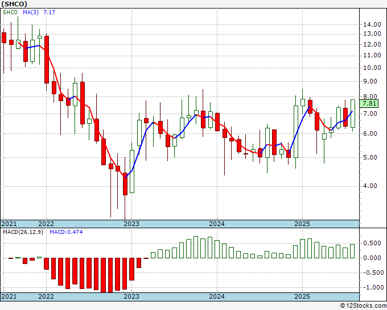Click the 7.81 current price tag
Image resolution: width=387 pixels, height=310 pixels.
click(x=369, y=103)
